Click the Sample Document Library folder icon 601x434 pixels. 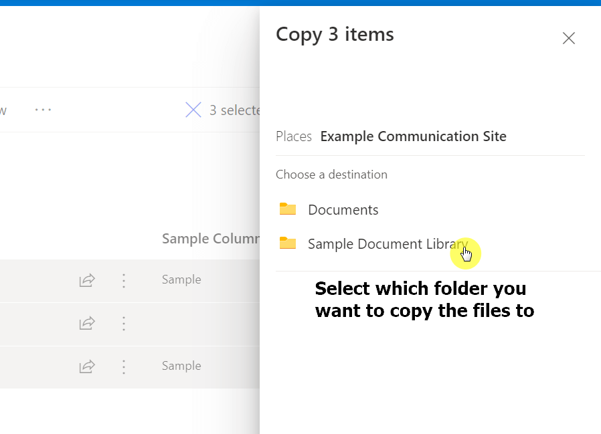[288, 243]
